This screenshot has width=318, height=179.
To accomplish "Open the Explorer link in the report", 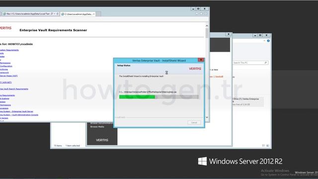I will 4,98.
